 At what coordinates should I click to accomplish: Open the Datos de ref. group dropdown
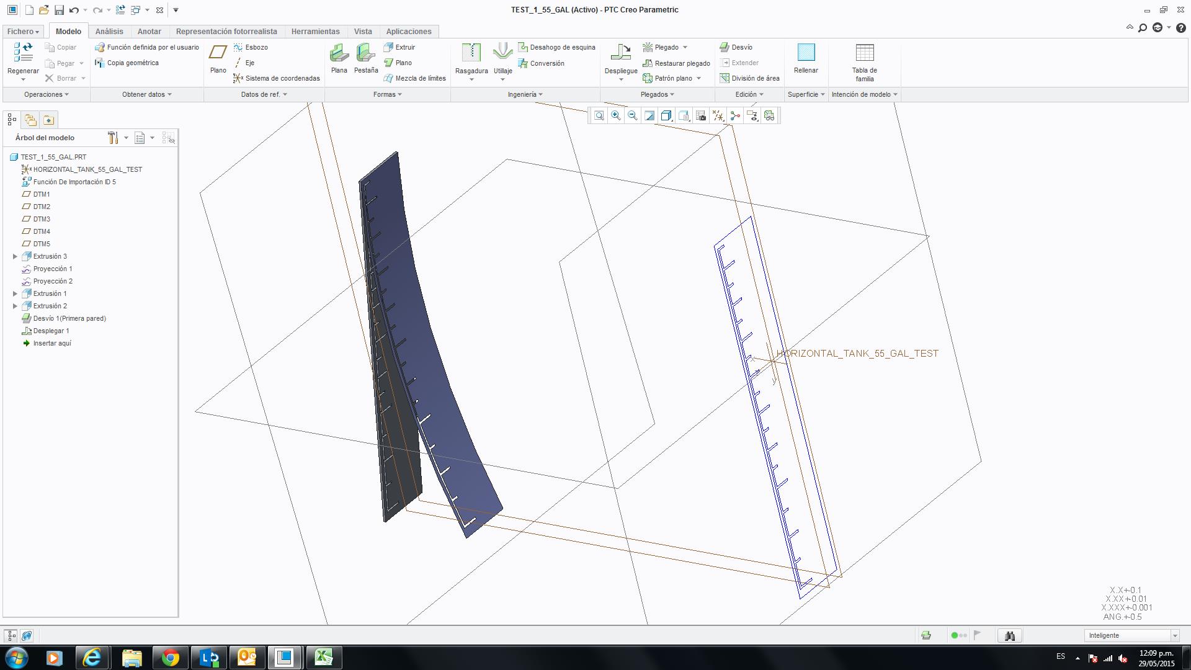coord(264,94)
